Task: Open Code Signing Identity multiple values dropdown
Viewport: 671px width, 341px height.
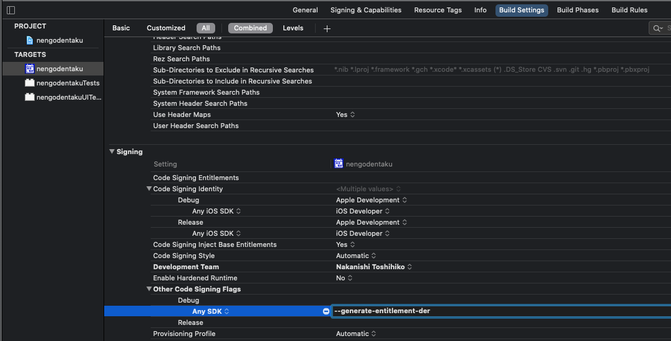Action: 368,189
